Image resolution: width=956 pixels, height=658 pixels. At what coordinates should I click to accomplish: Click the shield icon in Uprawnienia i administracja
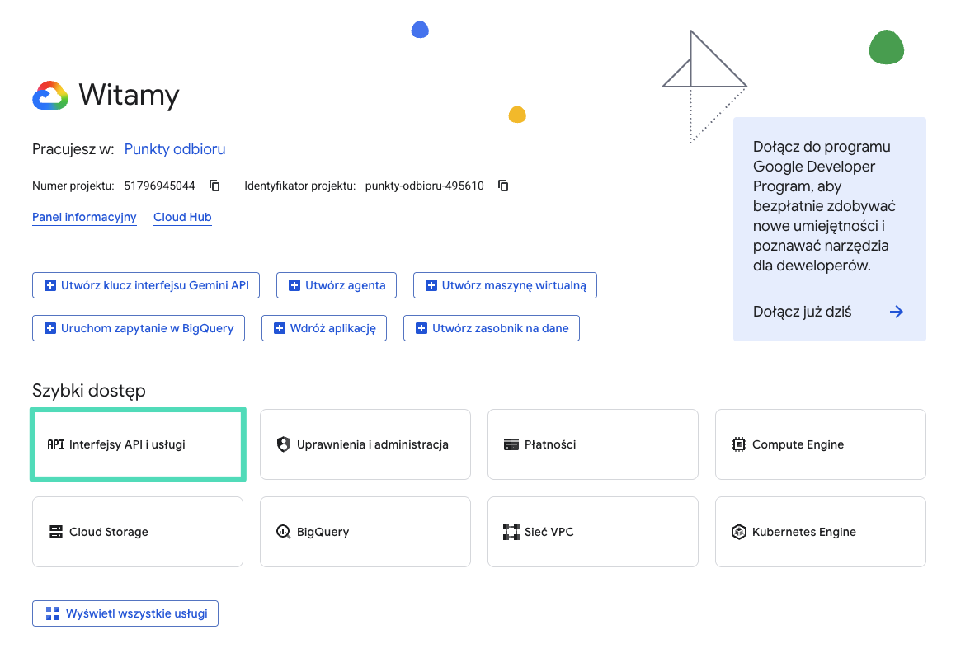pos(284,444)
